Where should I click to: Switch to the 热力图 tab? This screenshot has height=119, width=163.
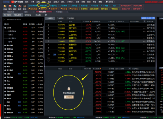[x=38, y=15]
